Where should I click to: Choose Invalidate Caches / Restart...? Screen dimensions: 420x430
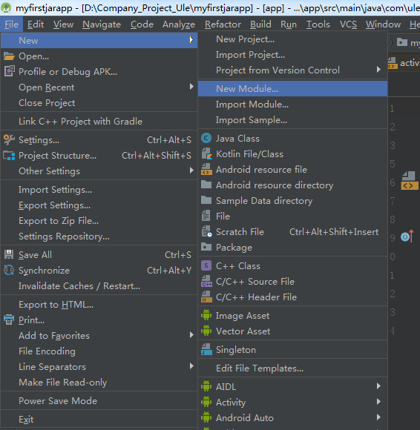point(99,286)
